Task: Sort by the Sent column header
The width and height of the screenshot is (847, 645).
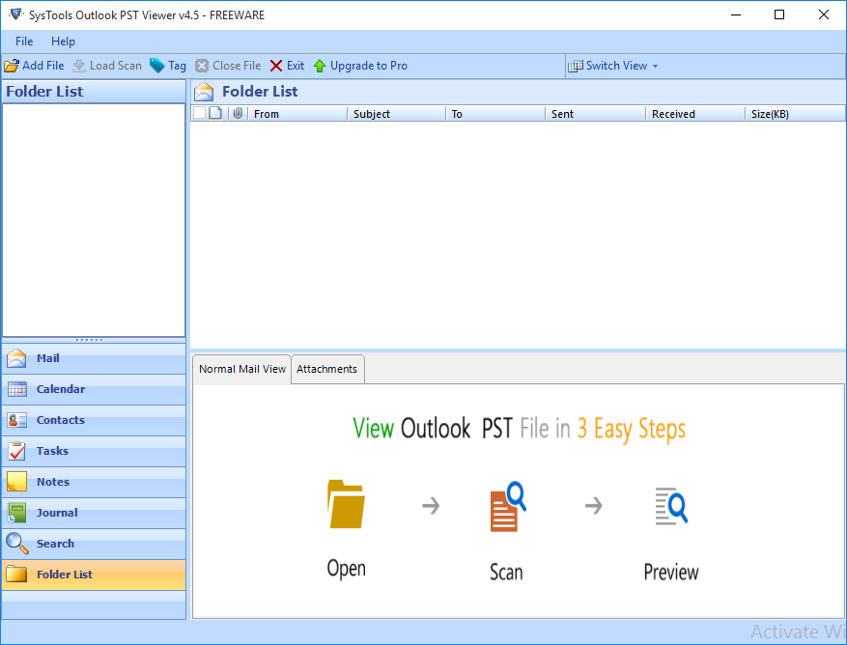Action: [596, 113]
